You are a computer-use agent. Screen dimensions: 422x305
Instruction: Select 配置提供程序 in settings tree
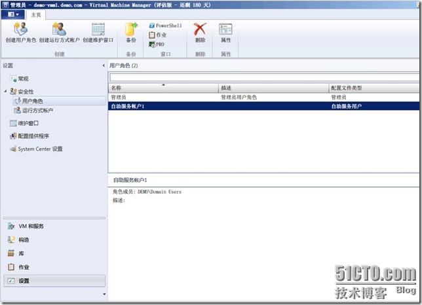tap(29, 136)
